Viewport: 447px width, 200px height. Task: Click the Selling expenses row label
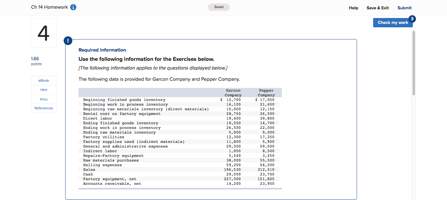click(102, 165)
